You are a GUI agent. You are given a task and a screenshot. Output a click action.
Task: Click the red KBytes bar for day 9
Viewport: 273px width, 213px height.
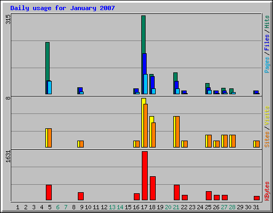81,196
